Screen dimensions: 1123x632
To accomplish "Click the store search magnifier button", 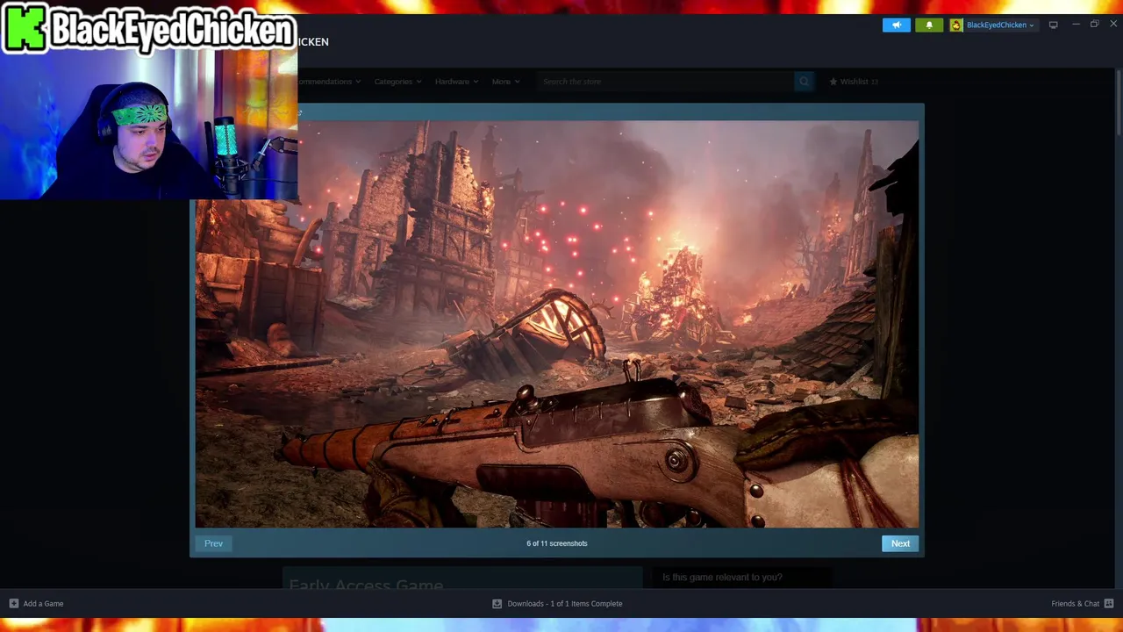I will [x=804, y=82].
